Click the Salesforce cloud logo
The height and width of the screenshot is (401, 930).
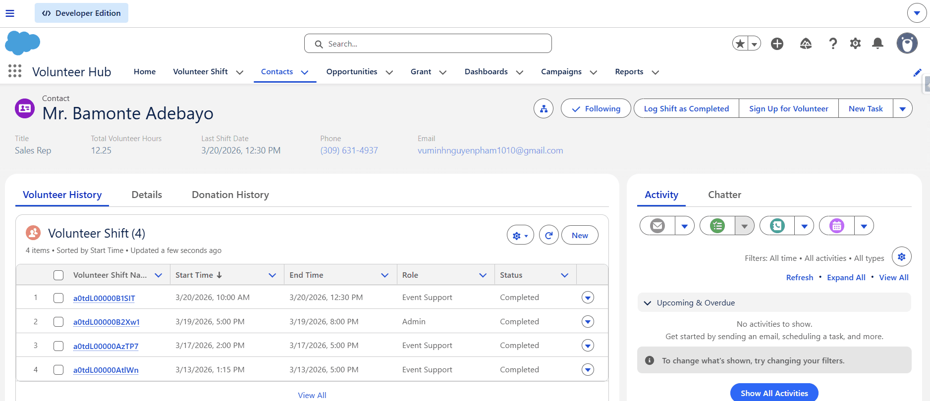tap(22, 43)
